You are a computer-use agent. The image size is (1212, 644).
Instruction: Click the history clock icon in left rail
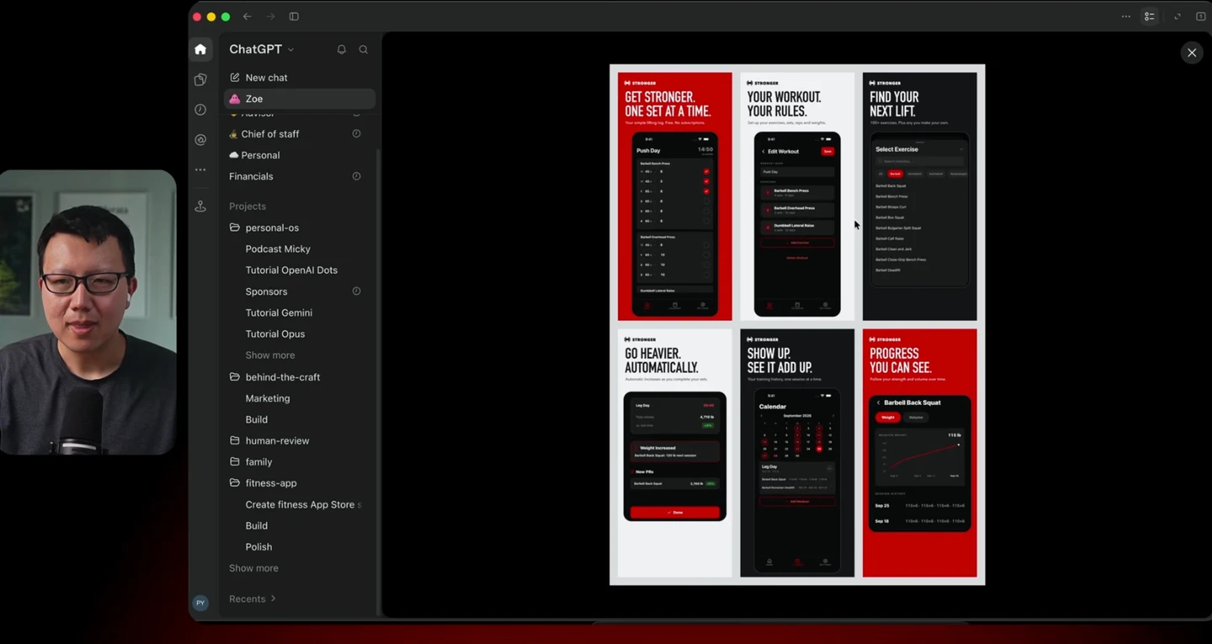click(200, 110)
